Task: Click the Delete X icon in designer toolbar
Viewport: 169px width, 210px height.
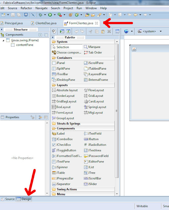Action: coord(109,31)
